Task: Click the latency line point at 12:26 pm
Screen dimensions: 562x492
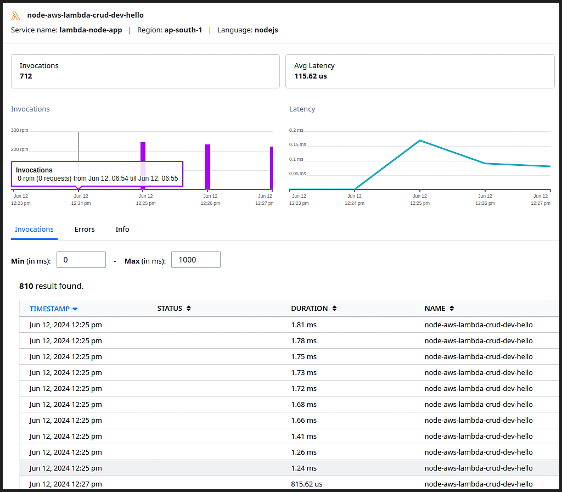Action: coord(485,164)
